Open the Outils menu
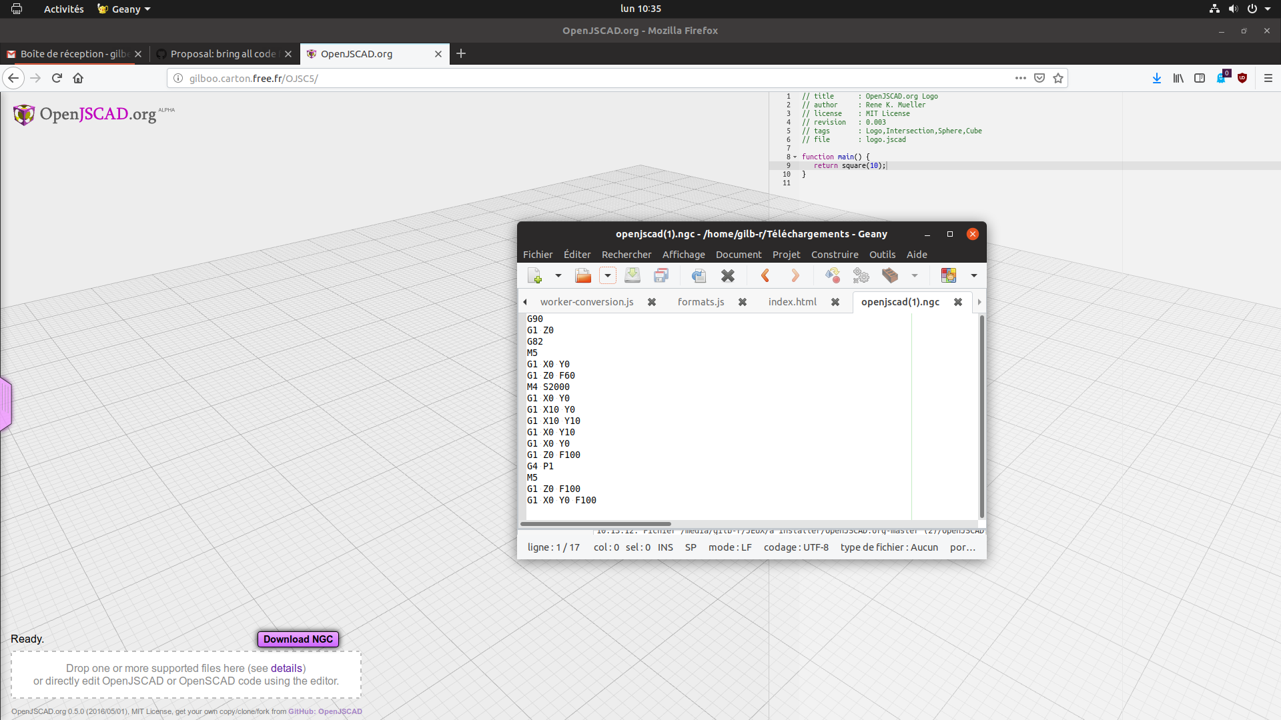 (882, 255)
